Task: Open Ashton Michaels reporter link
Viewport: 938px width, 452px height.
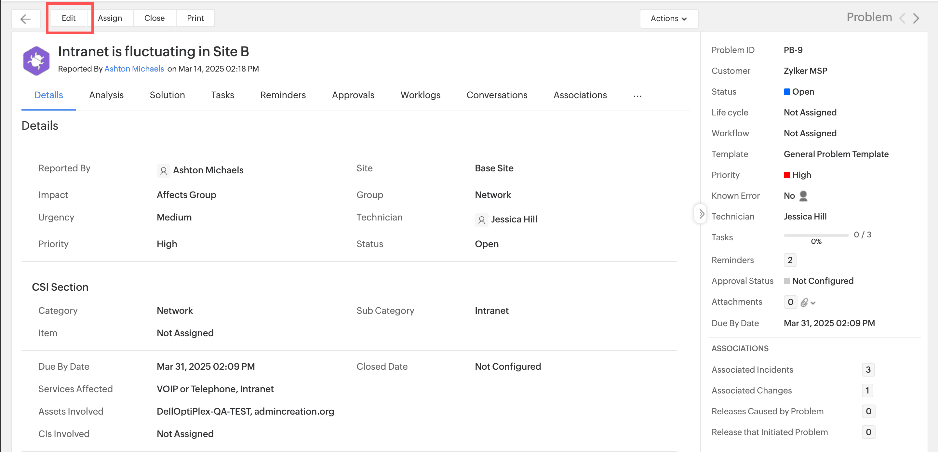Action: coord(134,69)
